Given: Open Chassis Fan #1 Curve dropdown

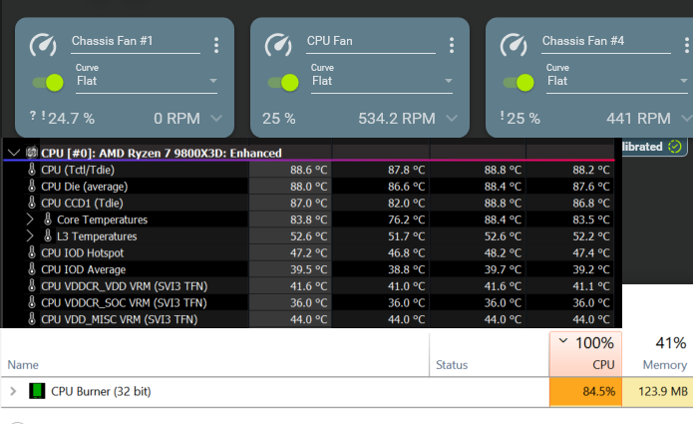Looking at the screenshot, I should (x=147, y=81).
